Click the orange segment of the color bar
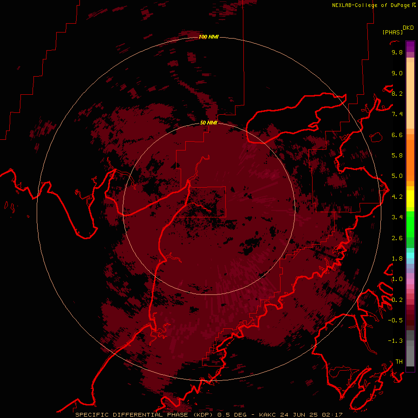The image size is (418, 418). (410, 160)
